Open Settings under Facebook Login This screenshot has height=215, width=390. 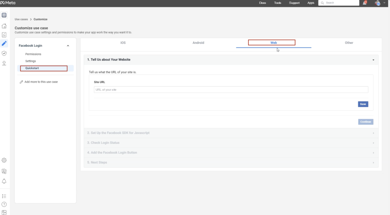coord(31,61)
